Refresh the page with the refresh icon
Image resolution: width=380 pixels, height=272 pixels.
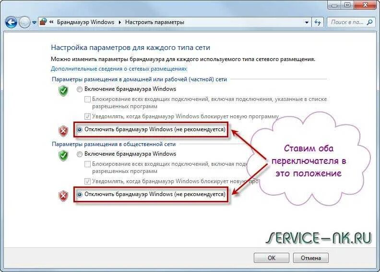[318, 23]
